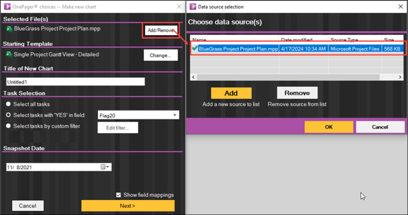Click the Change... template button
The height and width of the screenshot is (215, 408).
pos(161,56)
